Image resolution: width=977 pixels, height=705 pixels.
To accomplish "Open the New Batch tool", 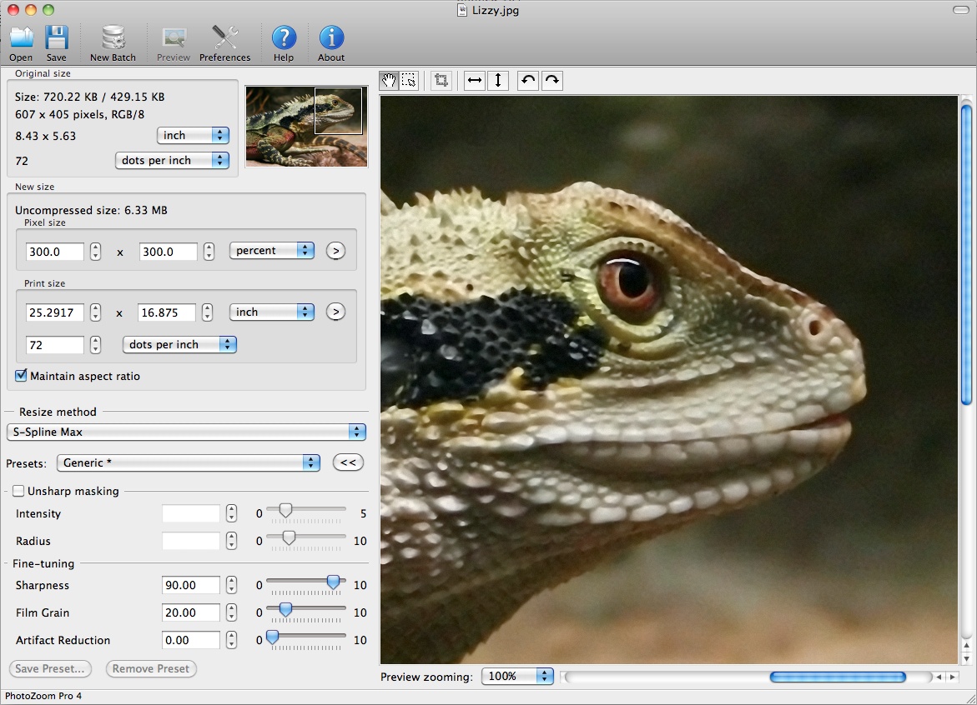I will pos(113,37).
